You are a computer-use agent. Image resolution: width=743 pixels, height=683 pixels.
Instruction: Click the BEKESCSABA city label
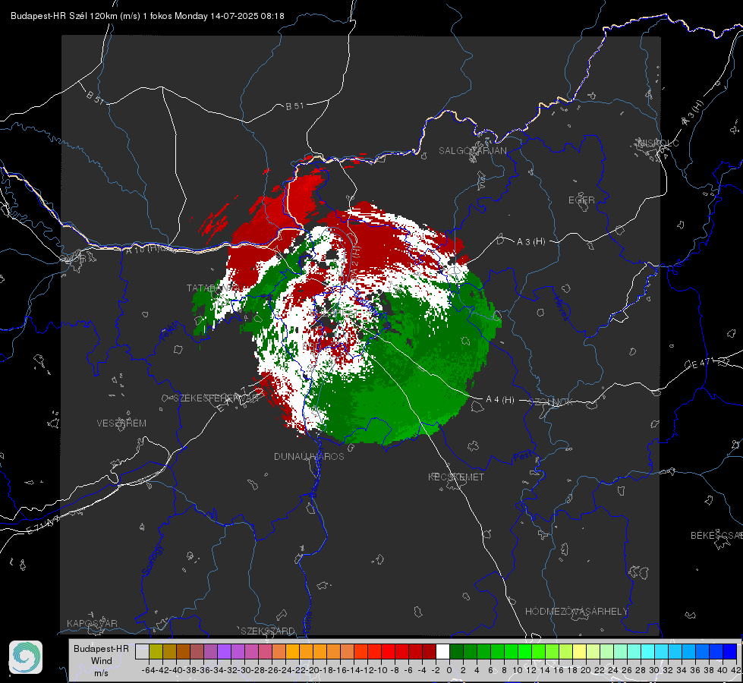(716, 536)
